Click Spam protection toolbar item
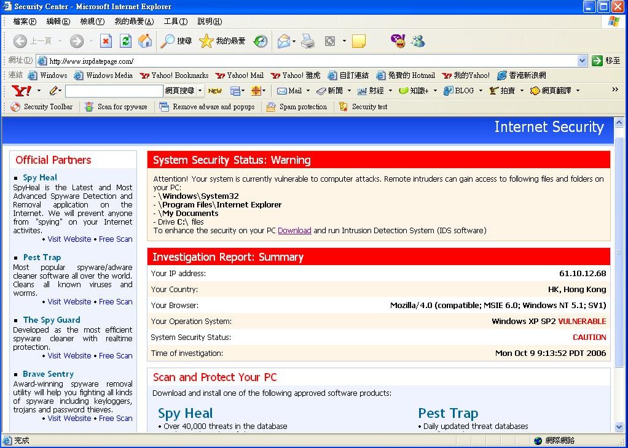The width and height of the screenshot is (628, 448). coord(297,107)
